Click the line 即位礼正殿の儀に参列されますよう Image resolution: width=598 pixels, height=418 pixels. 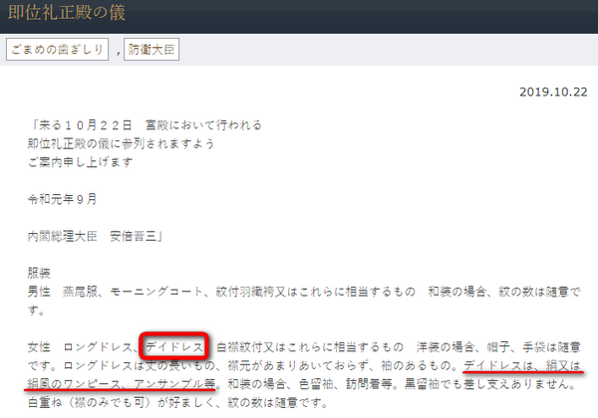point(122,143)
